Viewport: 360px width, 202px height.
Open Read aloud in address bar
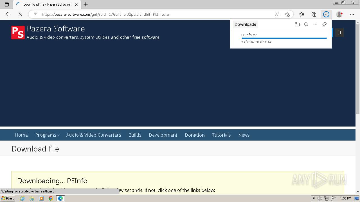tap(277, 14)
